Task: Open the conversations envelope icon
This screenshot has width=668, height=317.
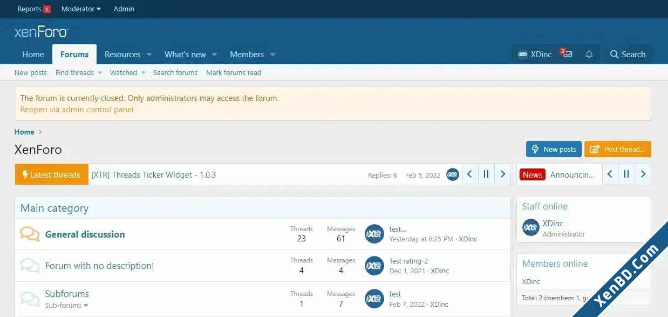Action: [568, 55]
